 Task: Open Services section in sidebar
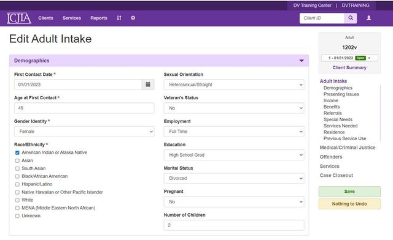pos(329,167)
